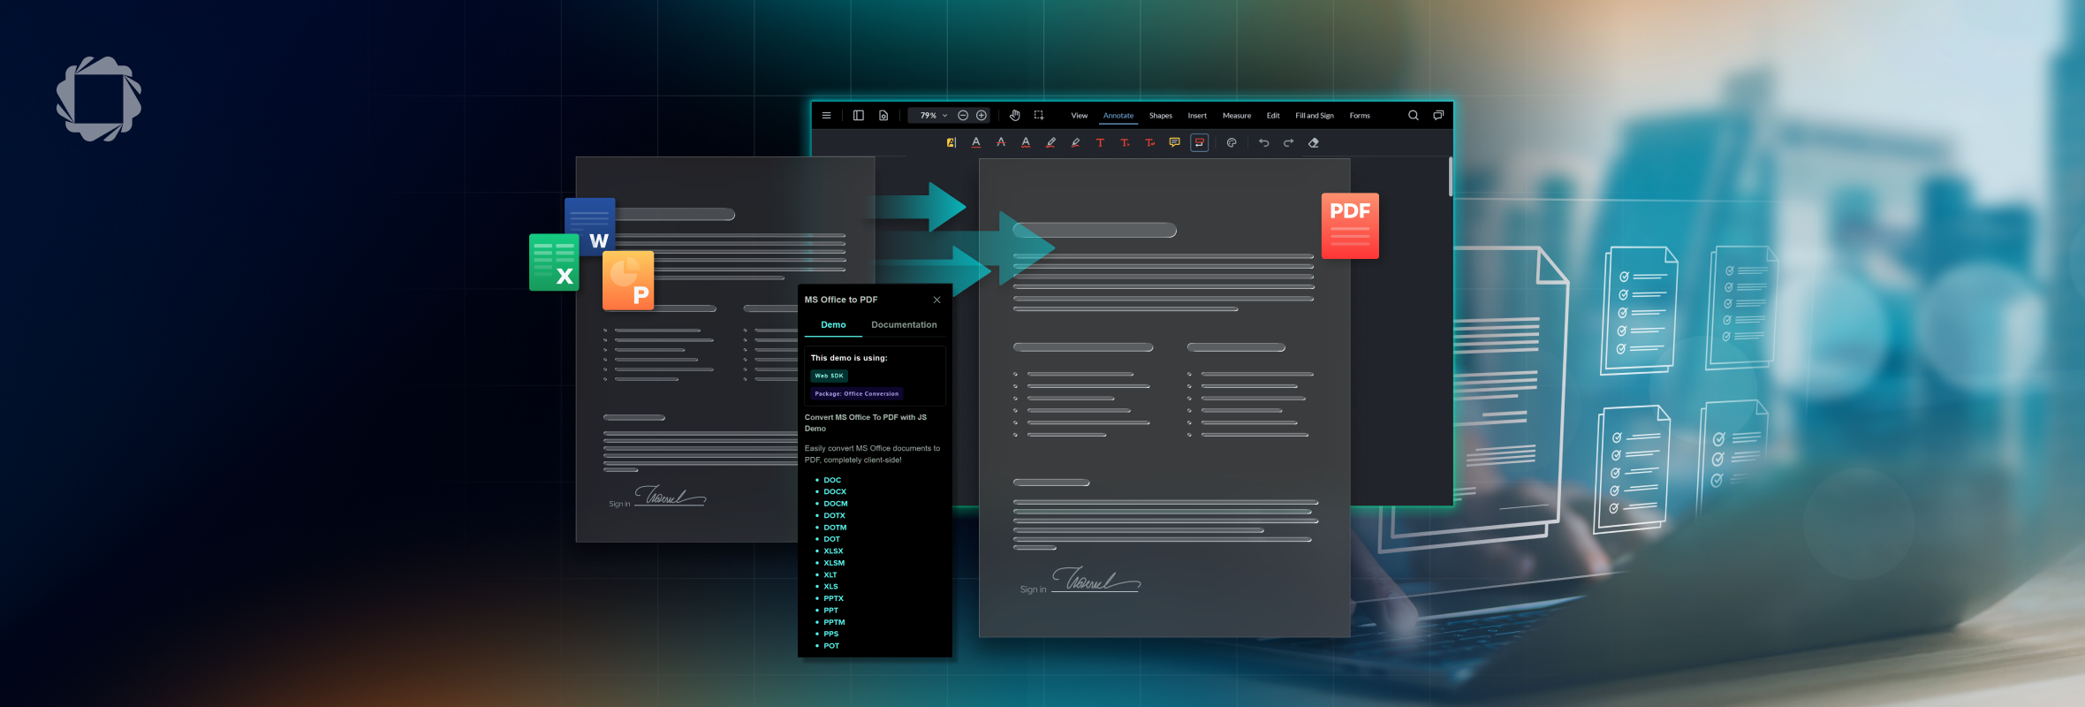Click the undo arrow

(1263, 142)
